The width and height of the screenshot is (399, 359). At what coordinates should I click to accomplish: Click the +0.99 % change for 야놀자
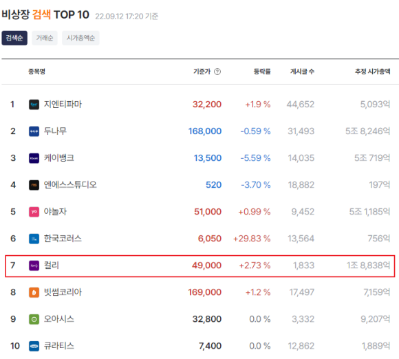(x=255, y=212)
